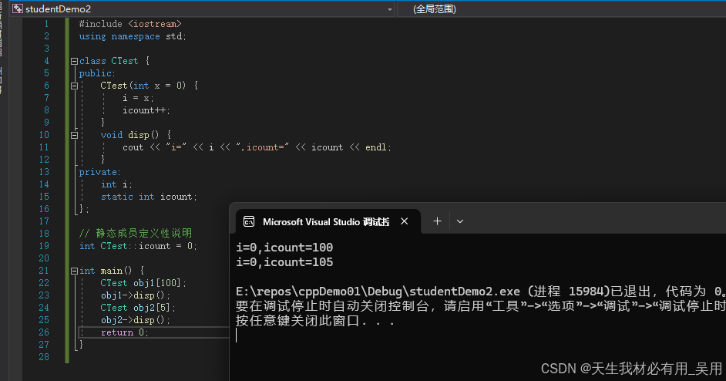Click on "int i;" declaration
Screen dimensions: 726x381
point(116,184)
